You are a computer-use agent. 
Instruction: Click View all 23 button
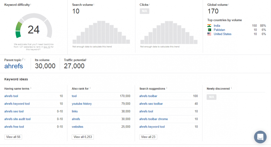(x=148, y=137)
